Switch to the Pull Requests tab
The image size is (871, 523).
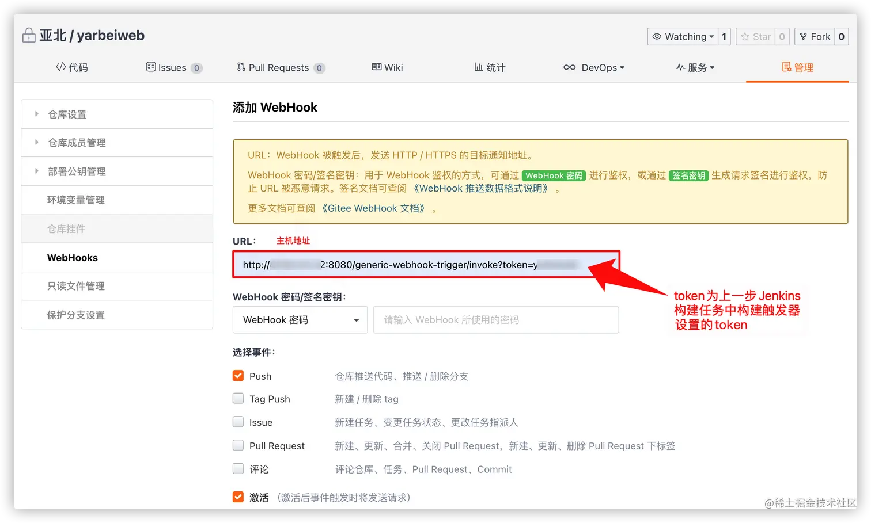[x=281, y=67]
